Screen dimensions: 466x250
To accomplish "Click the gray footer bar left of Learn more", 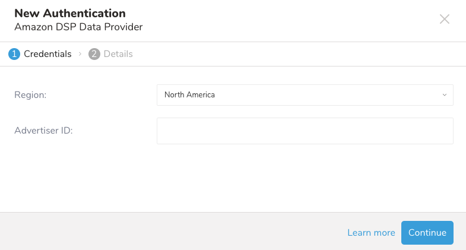I will (x=166, y=232).
